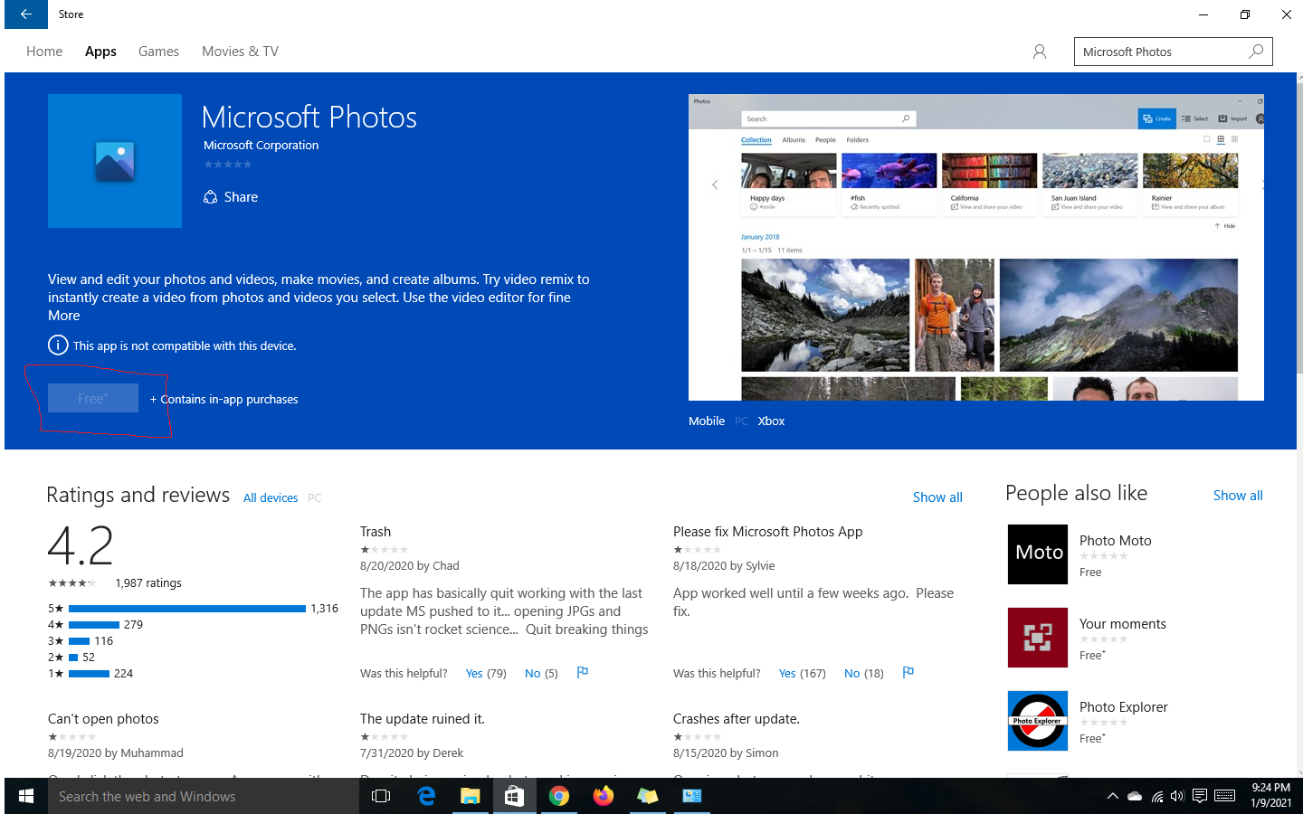Filter reviews by All devices
Viewport: 1303px width, 814px height.
click(271, 497)
